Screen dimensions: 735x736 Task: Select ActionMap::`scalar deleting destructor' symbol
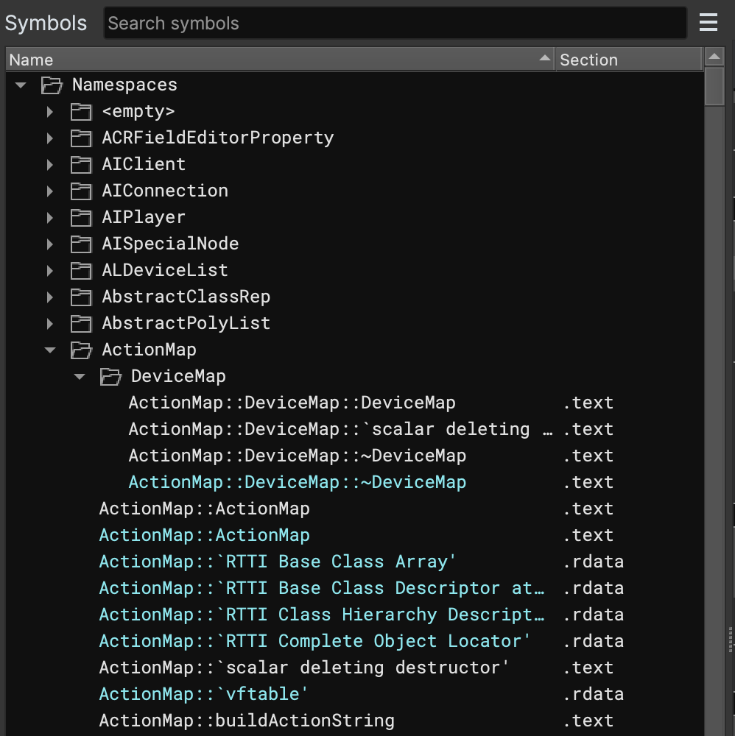pyautogui.click(x=304, y=668)
